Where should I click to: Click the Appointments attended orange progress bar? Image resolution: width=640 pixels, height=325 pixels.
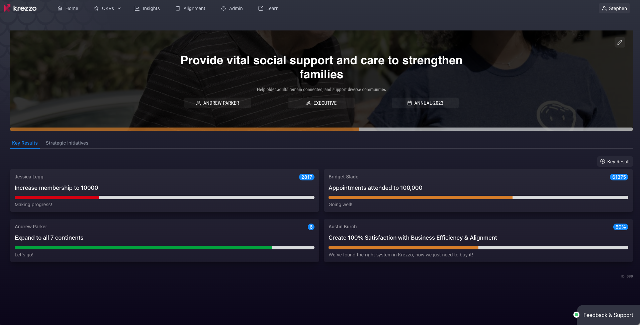(478, 197)
